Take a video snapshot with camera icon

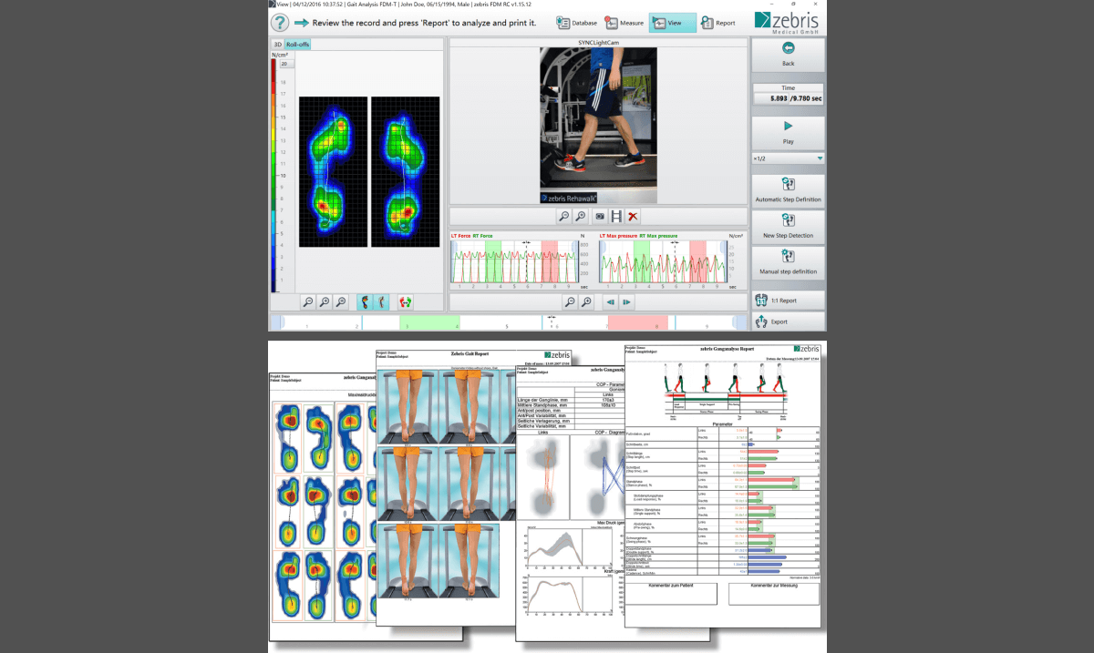click(600, 217)
